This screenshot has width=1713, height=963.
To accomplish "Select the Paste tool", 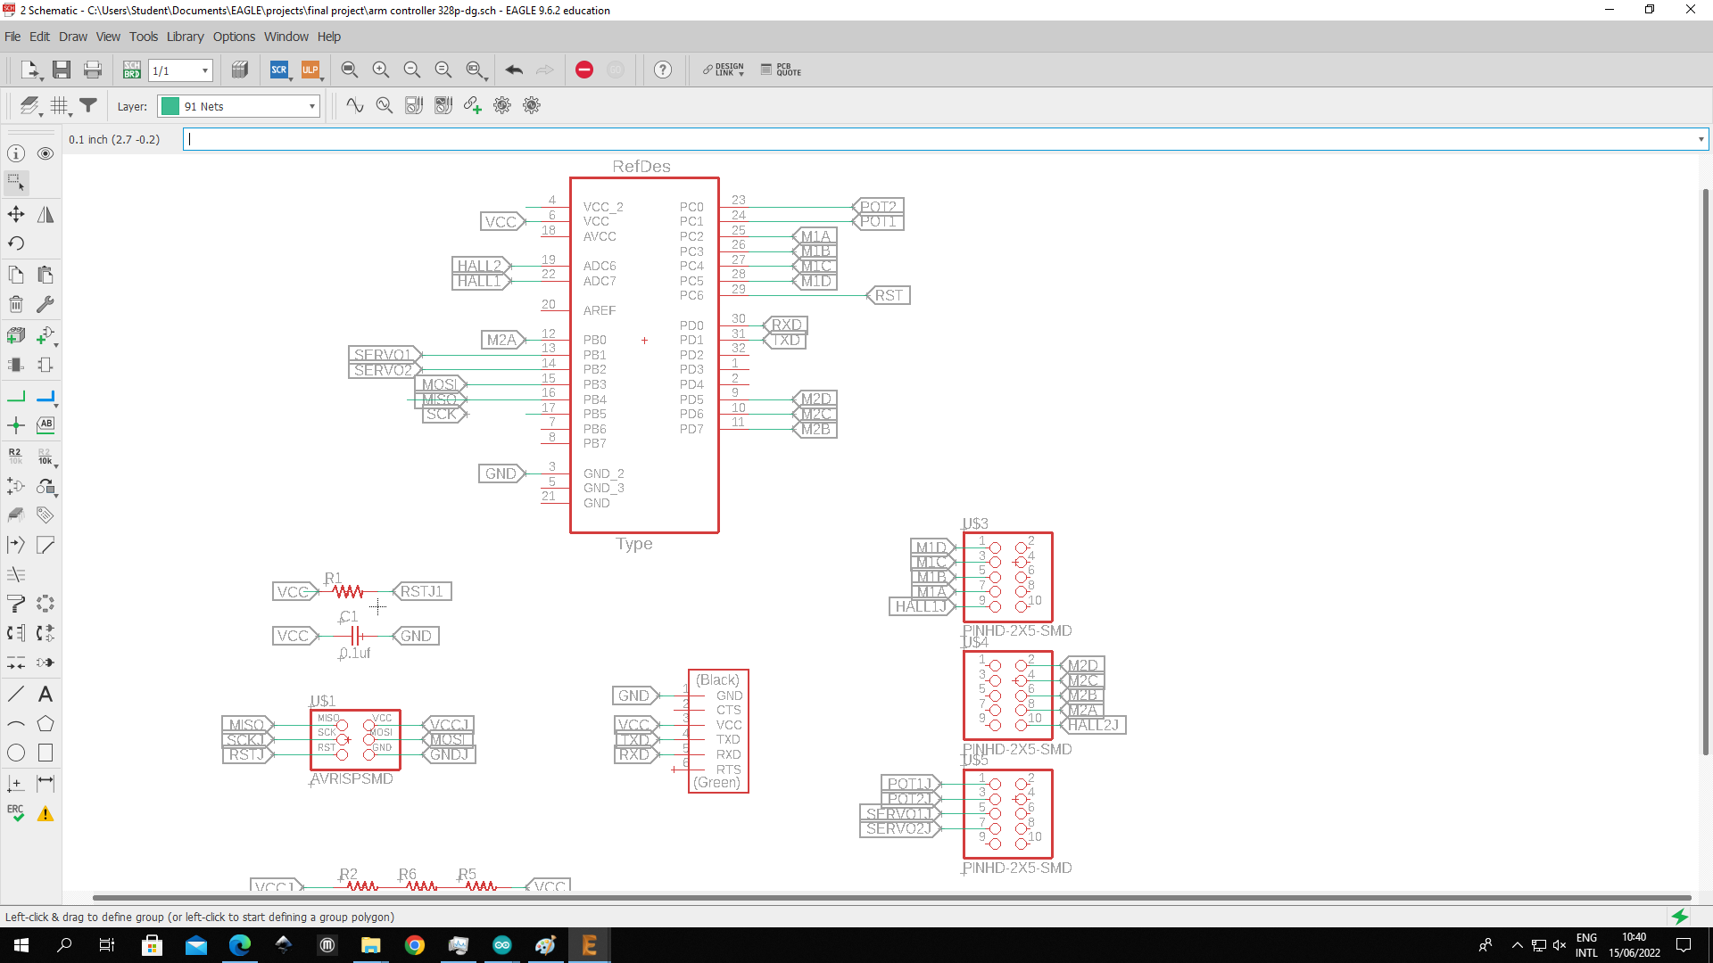I will [46, 275].
